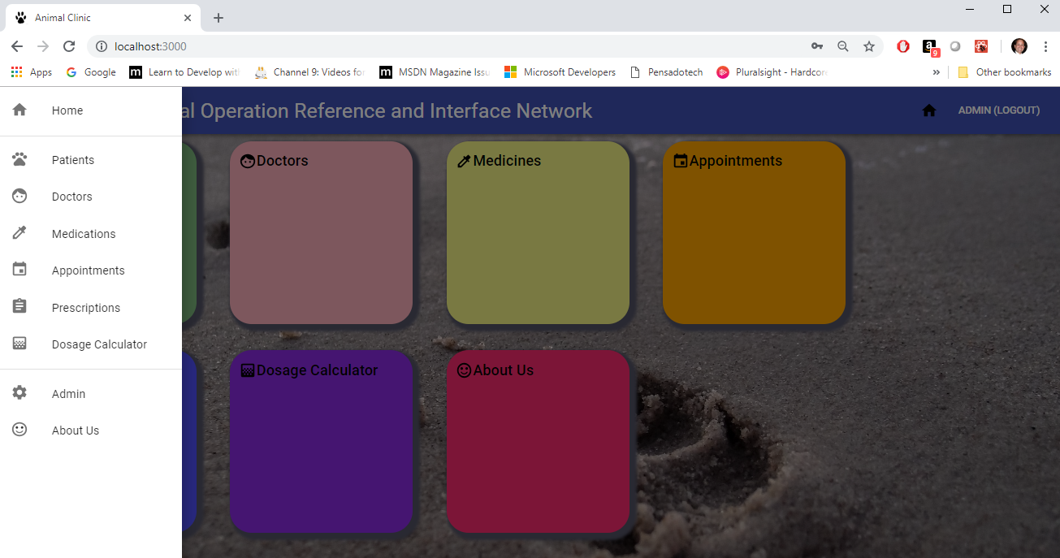The width and height of the screenshot is (1060, 558).
Task: Open the Doctors card tile
Action: (x=322, y=232)
